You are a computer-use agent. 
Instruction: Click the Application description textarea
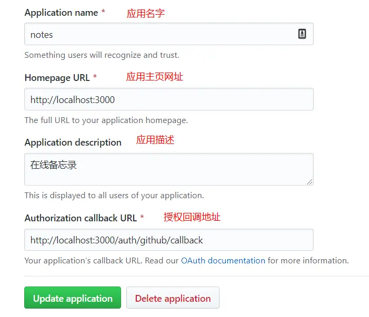pyautogui.click(x=169, y=169)
